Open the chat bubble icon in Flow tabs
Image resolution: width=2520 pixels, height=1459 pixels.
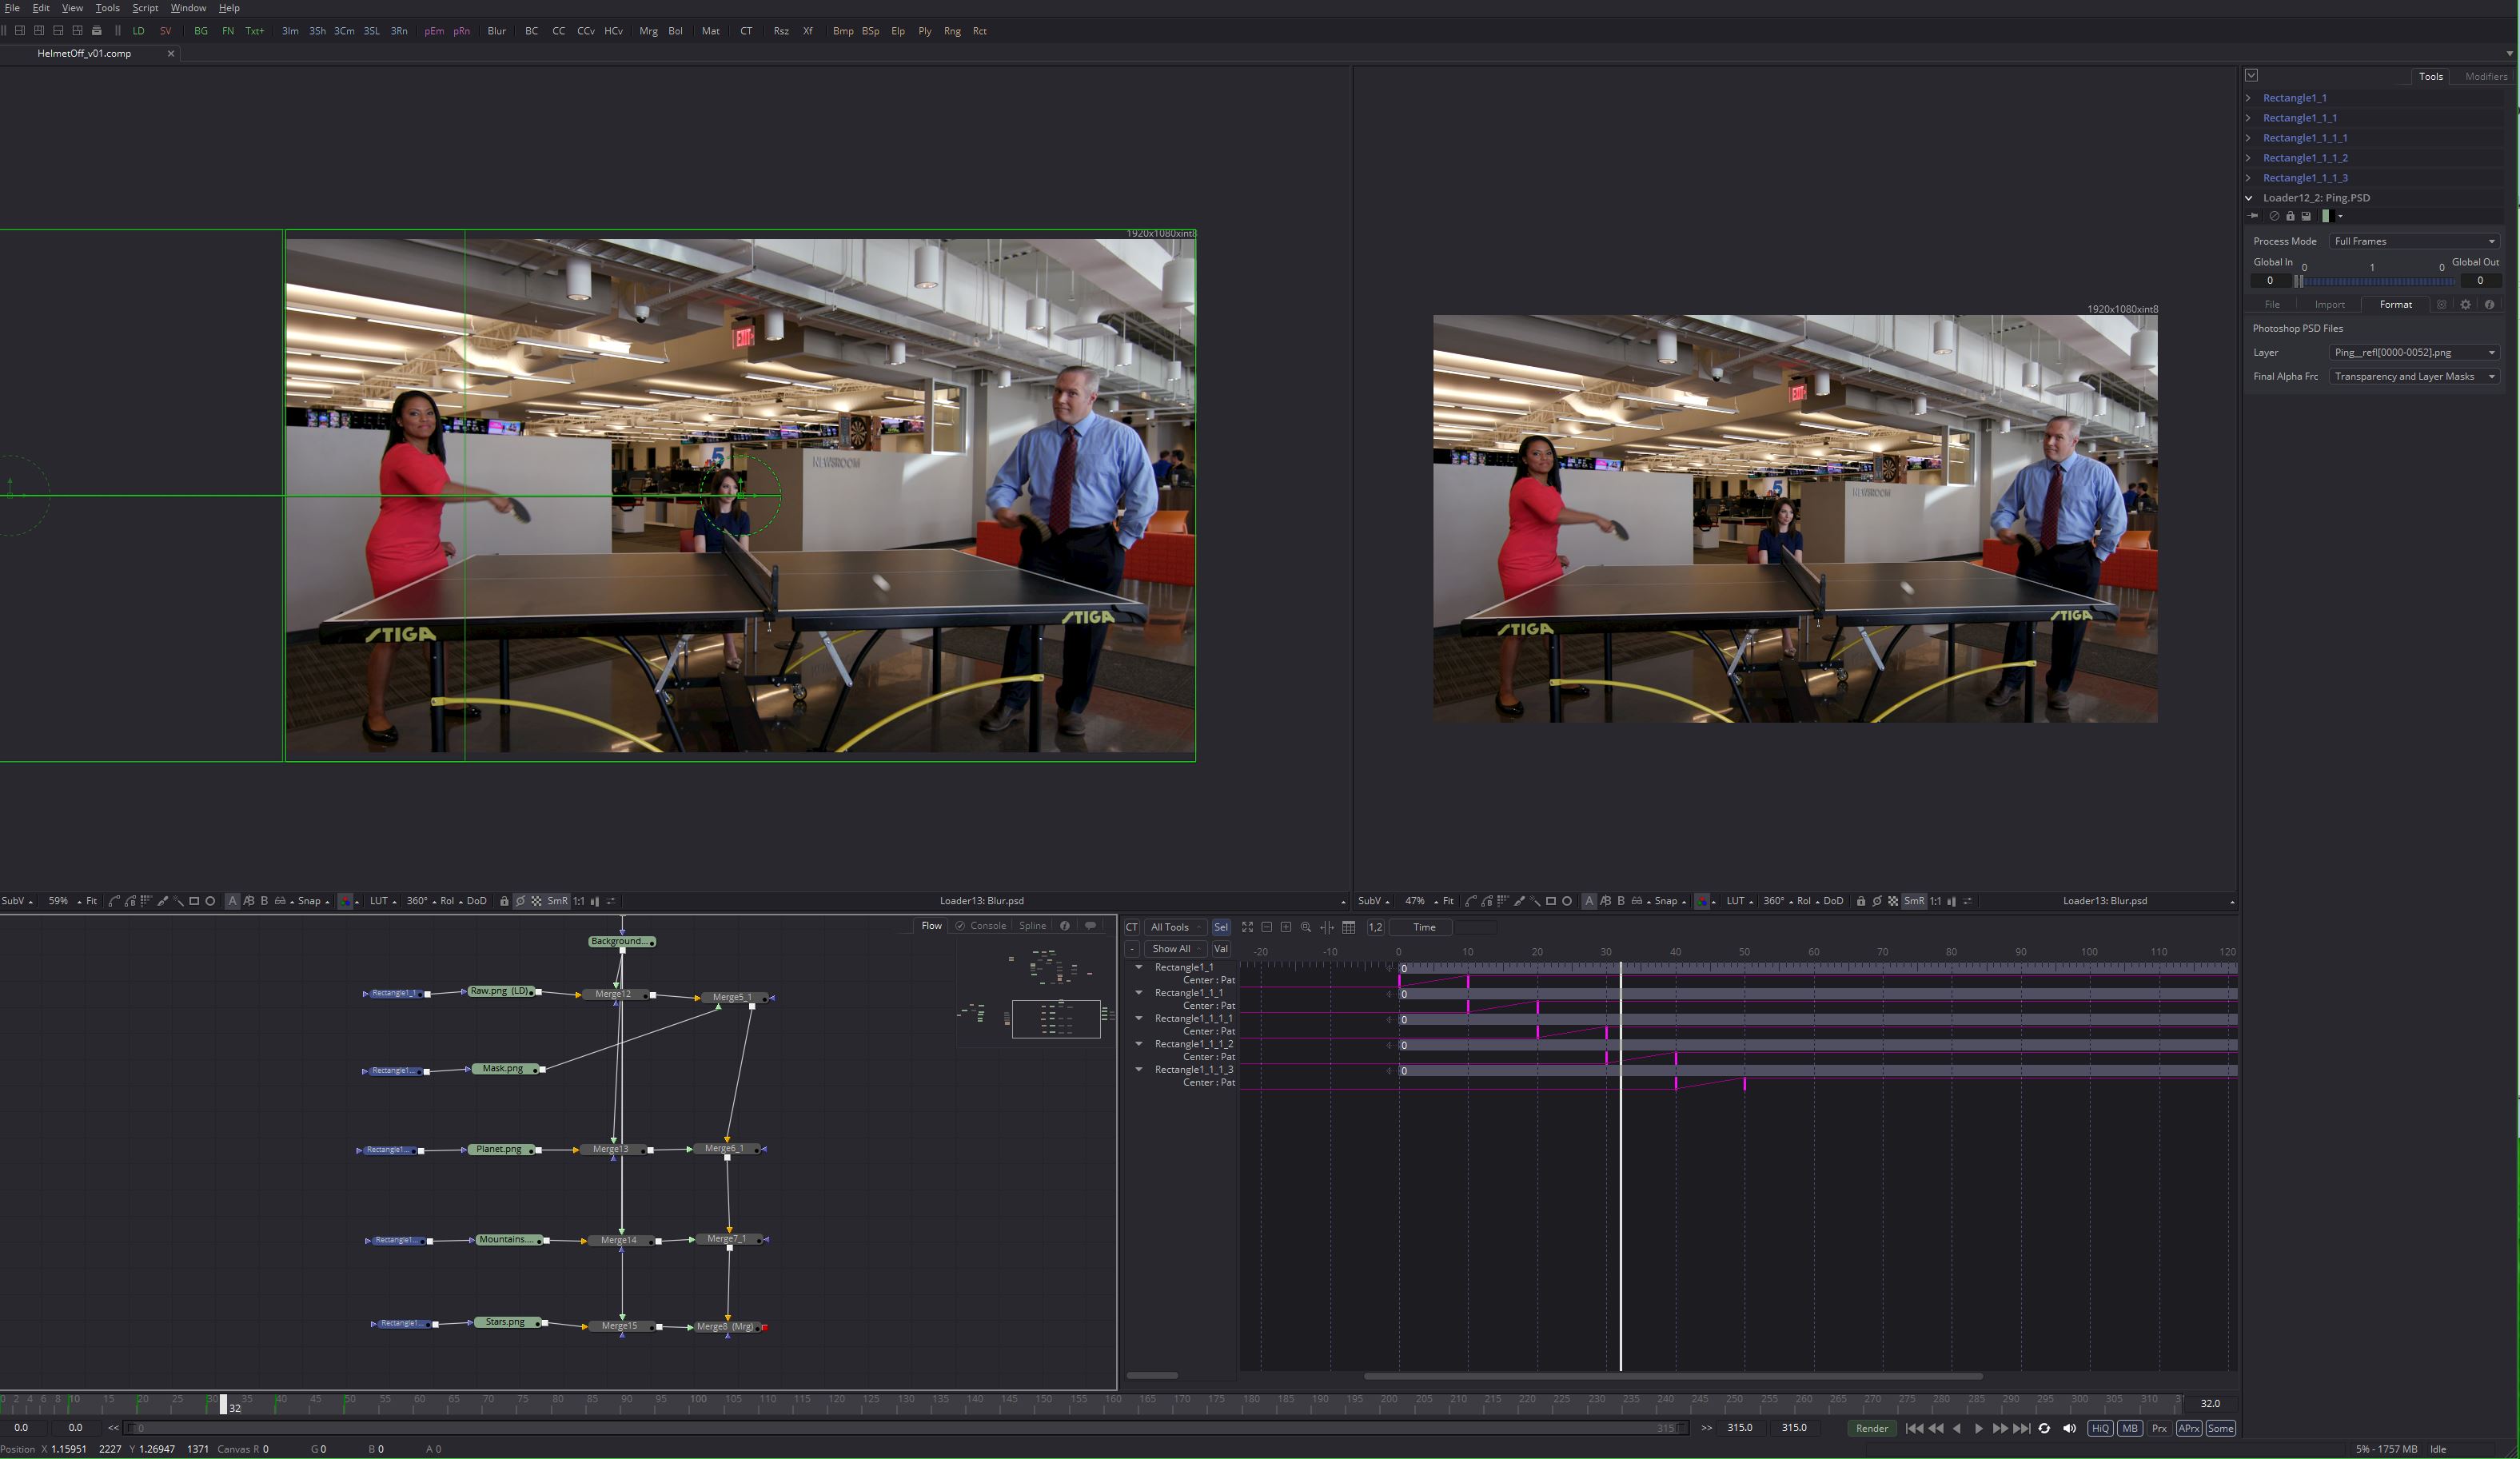(1090, 926)
